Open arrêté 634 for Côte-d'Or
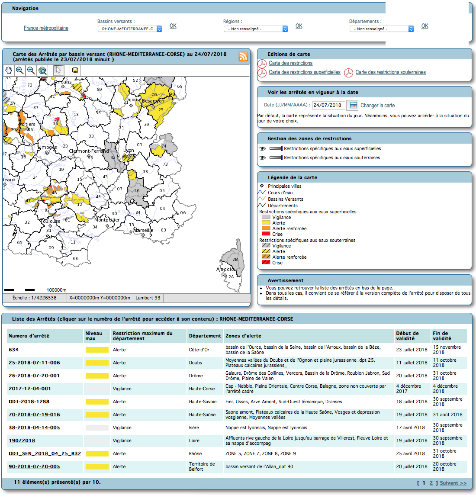 click(x=13, y=350)
